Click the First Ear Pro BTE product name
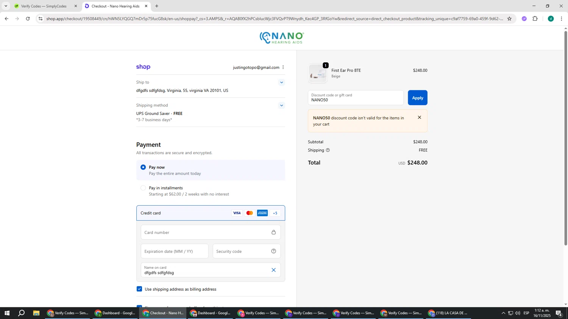The image size is (568, 319). (x=346, y=70)
